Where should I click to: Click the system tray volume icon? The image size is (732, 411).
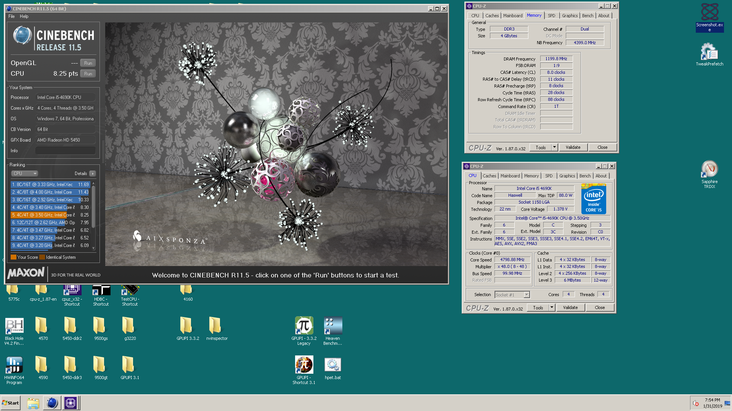point(695,403)
